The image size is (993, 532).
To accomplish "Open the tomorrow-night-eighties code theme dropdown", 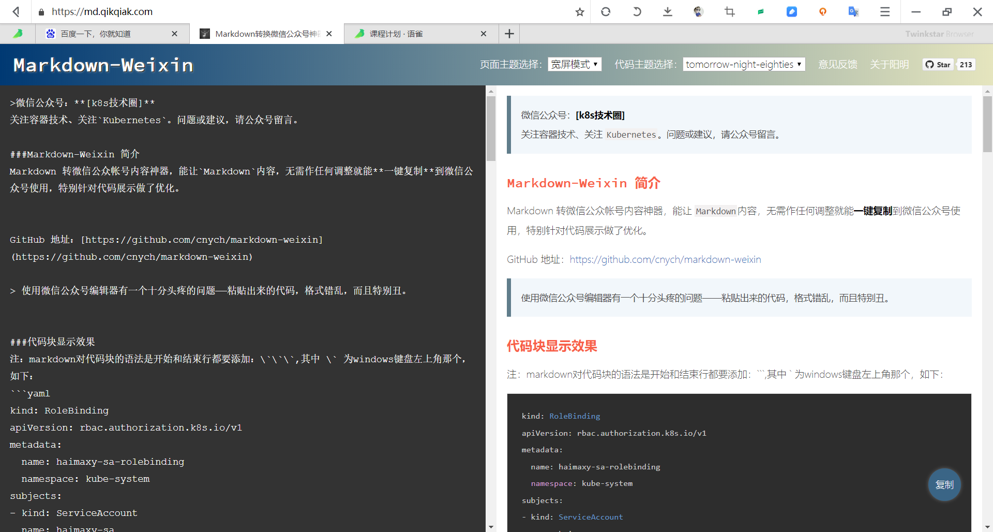I will click(x=744, y=64).
